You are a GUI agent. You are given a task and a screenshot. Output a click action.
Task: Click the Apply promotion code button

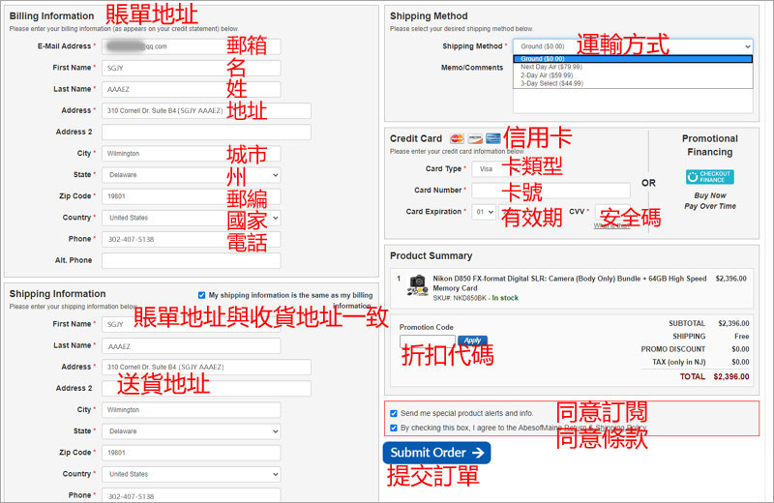[471, 340]
